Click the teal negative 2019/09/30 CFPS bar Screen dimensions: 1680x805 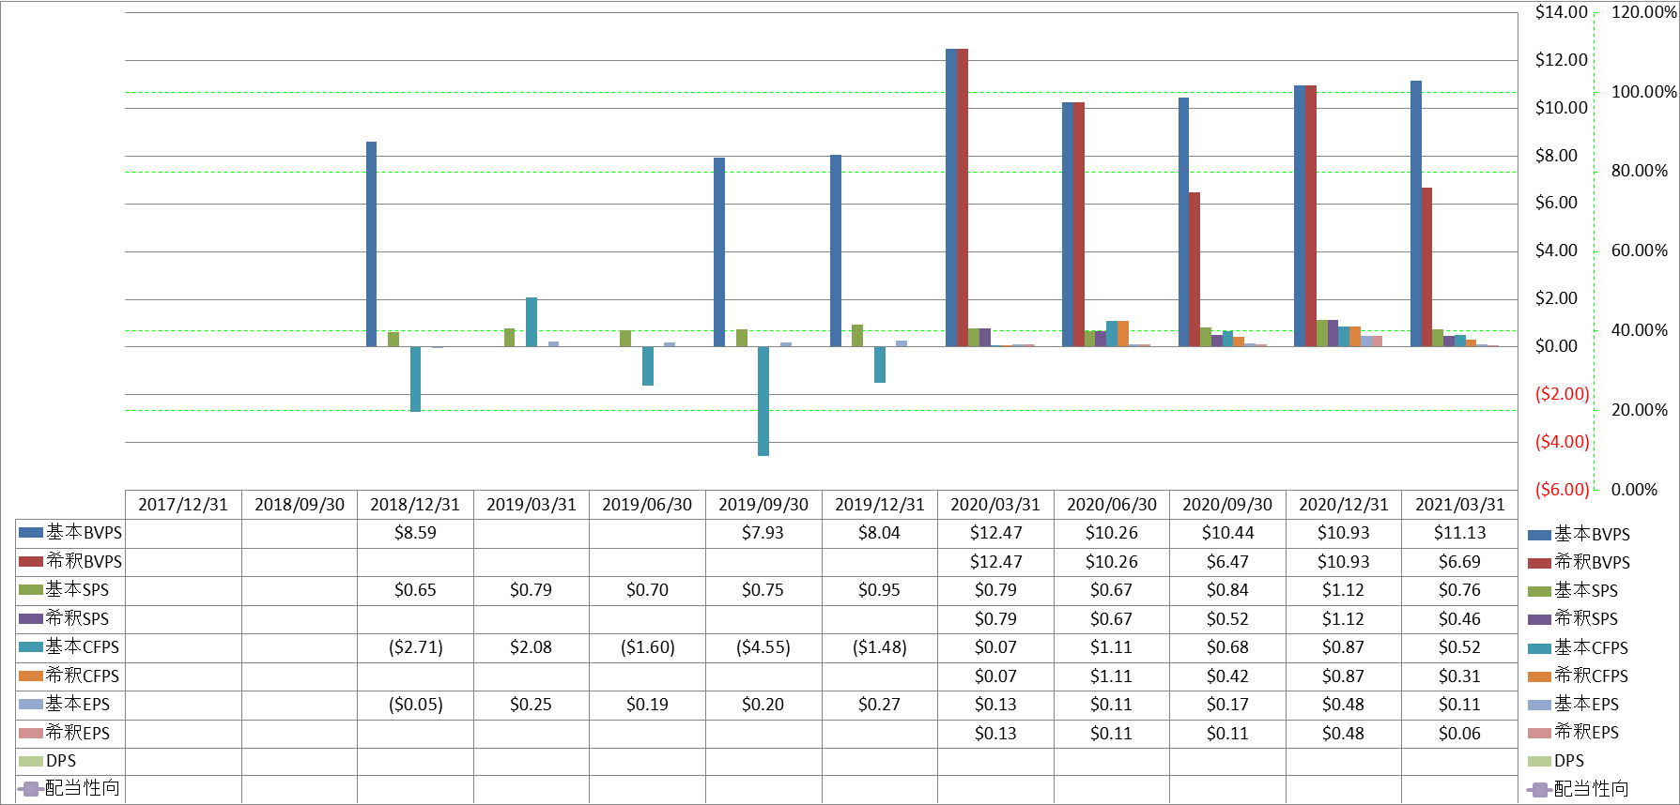763,402
